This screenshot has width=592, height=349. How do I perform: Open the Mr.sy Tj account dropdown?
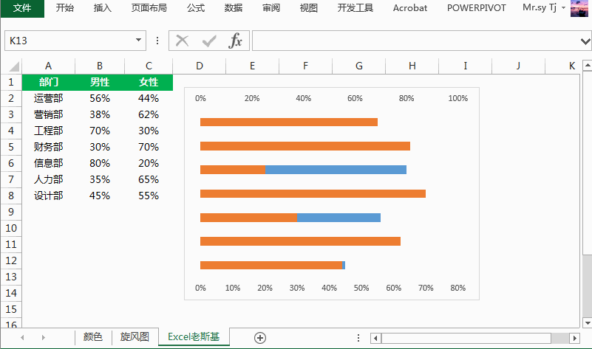click(x=544, y=7)
